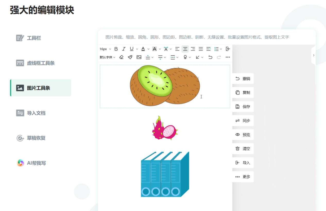Image resolution: width=326 pixels, height=211 pixels.
Task: Open the 默认字体 font family dropdown
Action: 108,57
